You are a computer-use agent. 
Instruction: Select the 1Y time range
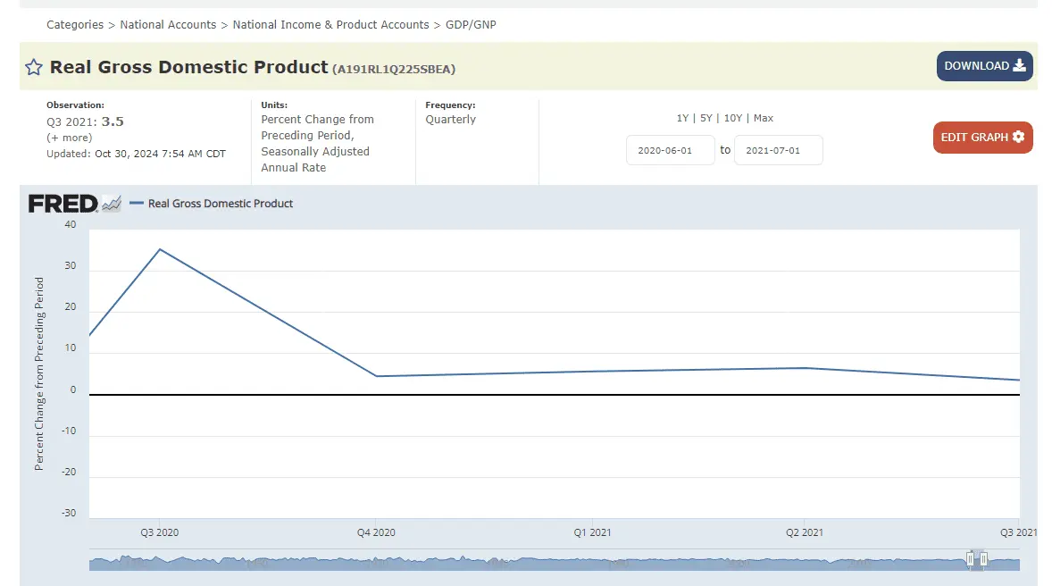tap(682, 118)
